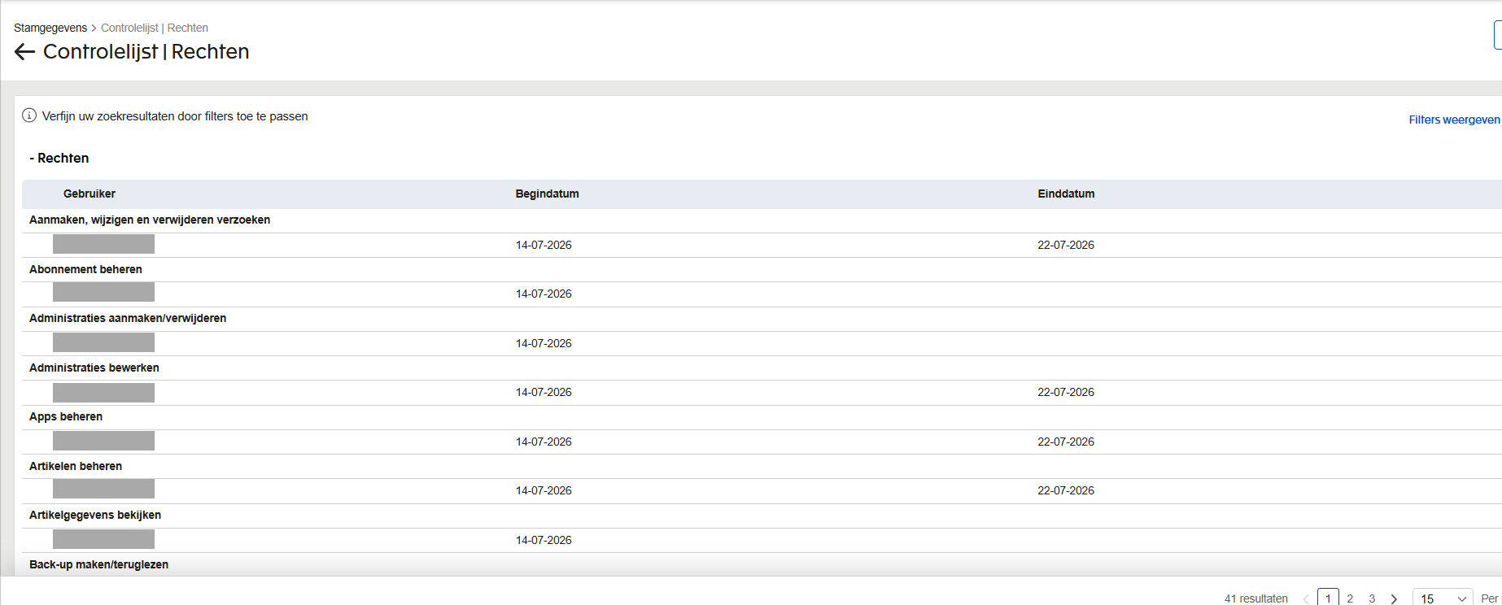Jump to page 2 of results

[x=1350, y=598]
